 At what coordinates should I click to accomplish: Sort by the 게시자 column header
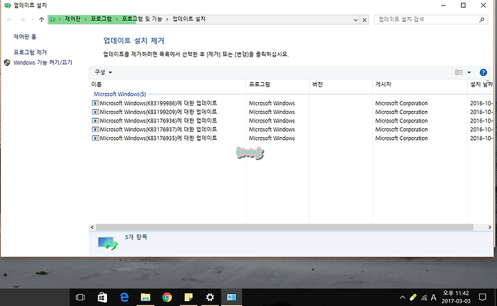click(420, 85)
